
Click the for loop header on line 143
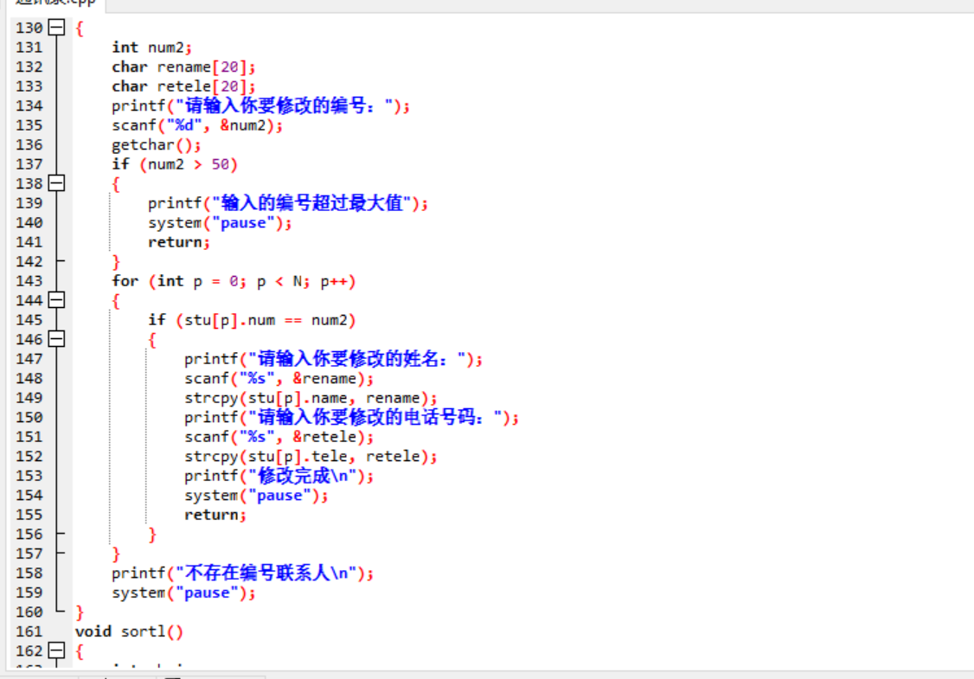(234, 281)
